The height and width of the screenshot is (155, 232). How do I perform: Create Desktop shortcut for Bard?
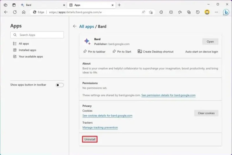pos(155,51)
